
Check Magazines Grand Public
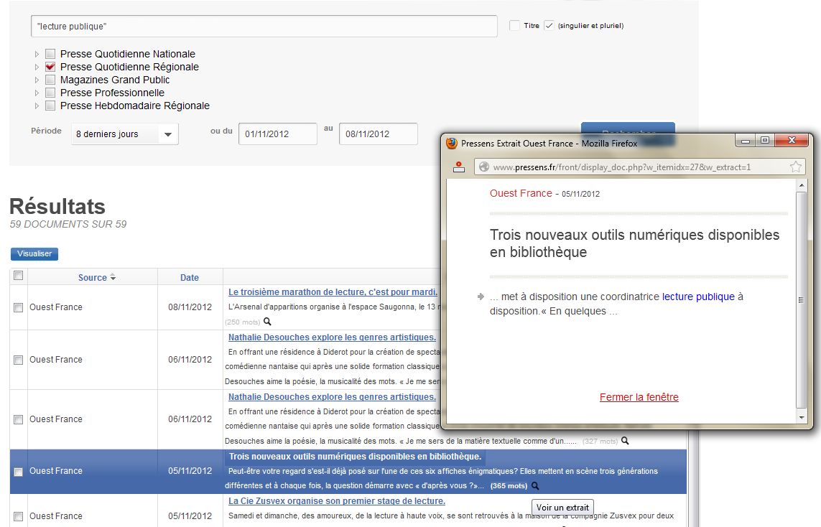coord(50,80)
